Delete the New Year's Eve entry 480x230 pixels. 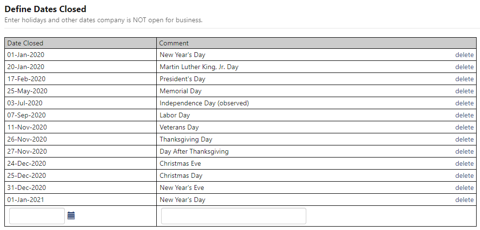[464, 187]
